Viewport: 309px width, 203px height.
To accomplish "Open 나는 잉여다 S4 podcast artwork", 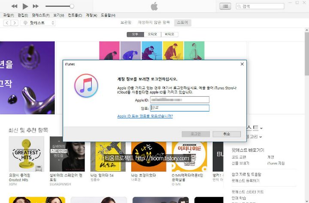I will pos(108,157).
